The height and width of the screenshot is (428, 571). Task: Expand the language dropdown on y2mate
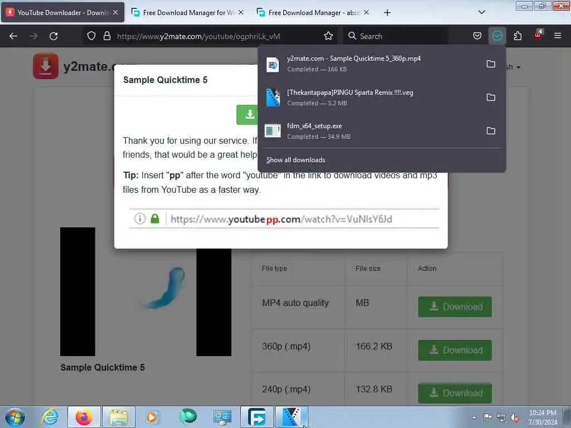(514, 67)
